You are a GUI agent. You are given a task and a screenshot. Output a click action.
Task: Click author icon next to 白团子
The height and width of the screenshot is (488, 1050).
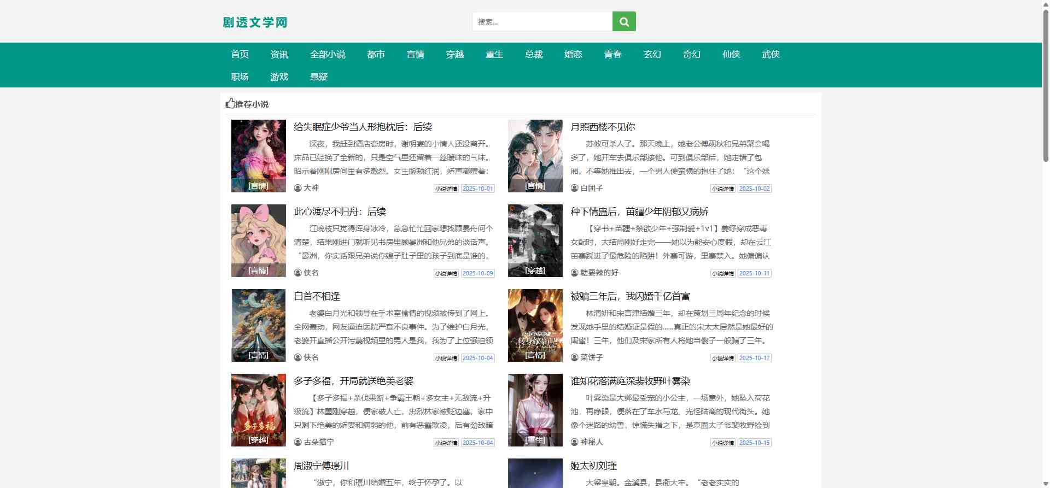click(574, 188)
